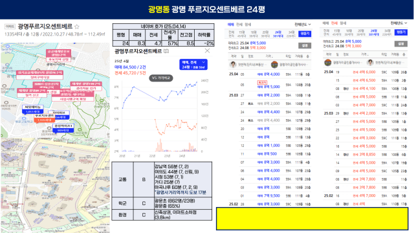The height and width of the screenshot is (233, 414).
Task: Star 광명푸르지오센트베르 as a favorite
Action: coord(77,27)
